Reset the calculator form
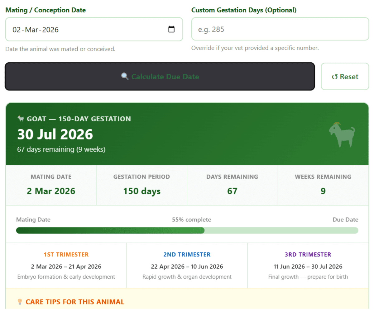The width and height of the screenshot is (374, 312). click(345, 76)
